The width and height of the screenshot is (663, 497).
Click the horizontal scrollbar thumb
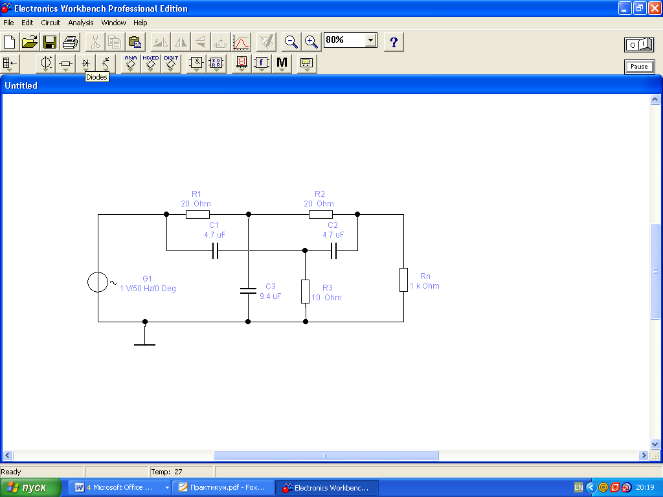click(x=326, y=456)
